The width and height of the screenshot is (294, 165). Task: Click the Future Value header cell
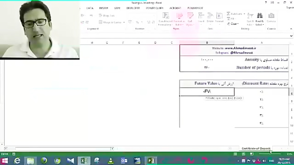coord(207,83)
